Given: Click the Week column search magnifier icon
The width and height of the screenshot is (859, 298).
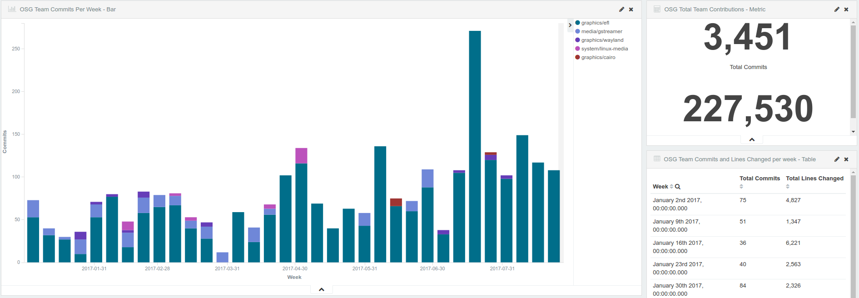Looking at the screenshot, I should point(678,187).
